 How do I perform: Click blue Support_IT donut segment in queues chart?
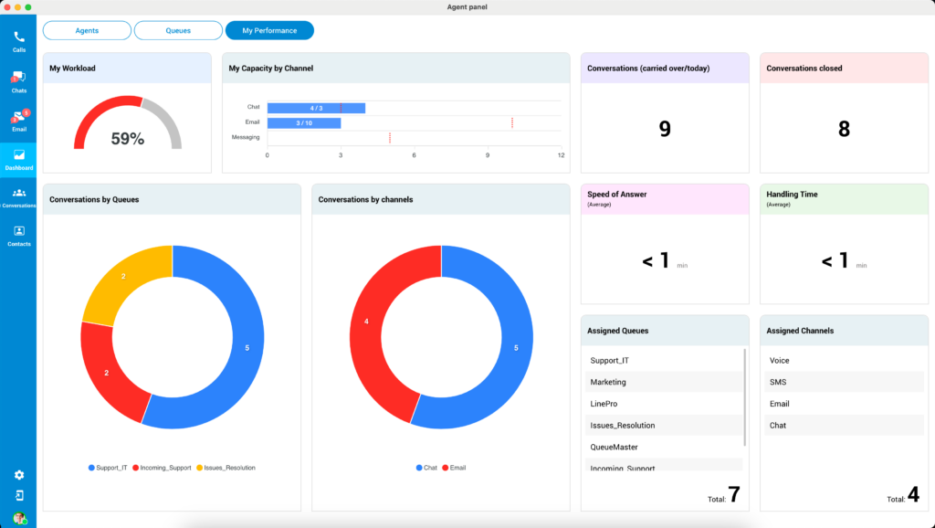coord(247,348)
